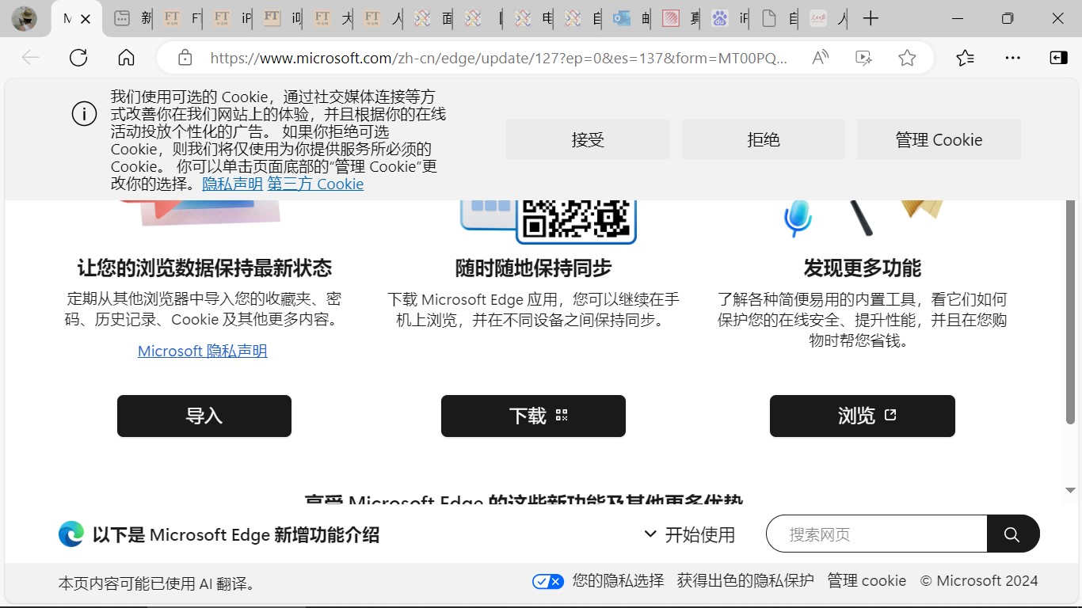
Task: Click heading 让您的浏览数据保持最新状态
Action: [x=204, y=268]
